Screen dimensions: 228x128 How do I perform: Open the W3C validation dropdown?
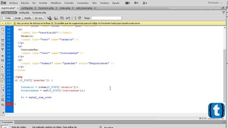[x=68, y=18]
